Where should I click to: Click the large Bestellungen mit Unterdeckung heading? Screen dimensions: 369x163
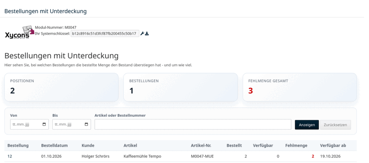pyautogui.click(x=61, y=56)
